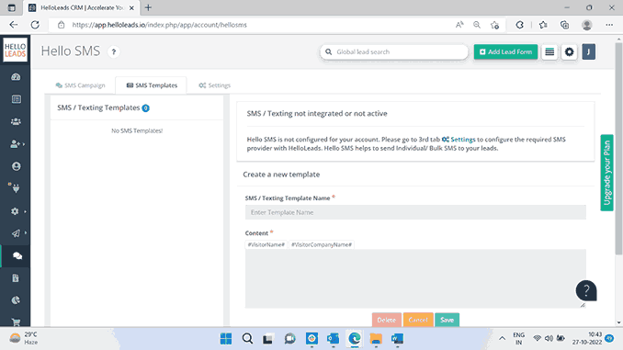Open the user avatar J button
Image resolution: width=623 pixels, height=350 pixels.
click(x=588, y=52)
